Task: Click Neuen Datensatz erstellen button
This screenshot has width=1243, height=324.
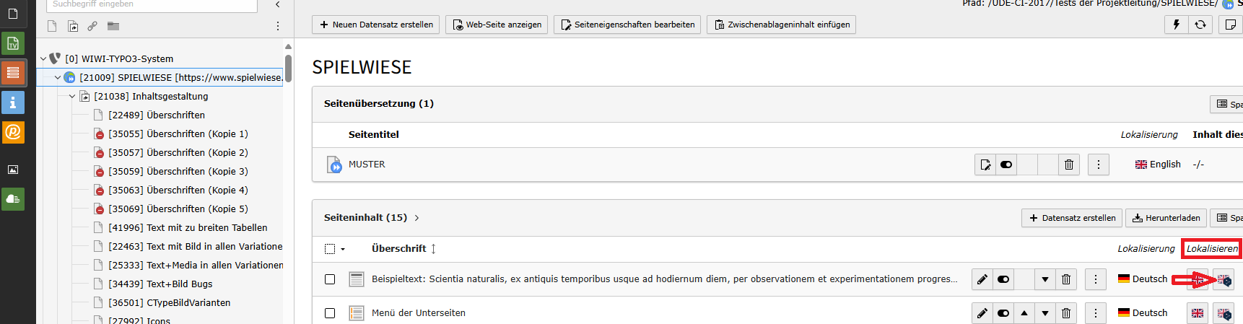Action: 376,25
